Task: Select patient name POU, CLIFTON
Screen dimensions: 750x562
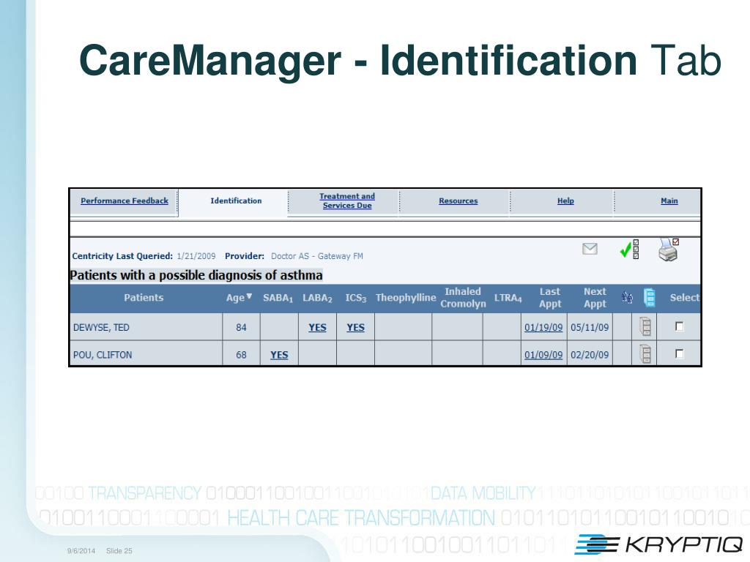Action: click(103, 355)
